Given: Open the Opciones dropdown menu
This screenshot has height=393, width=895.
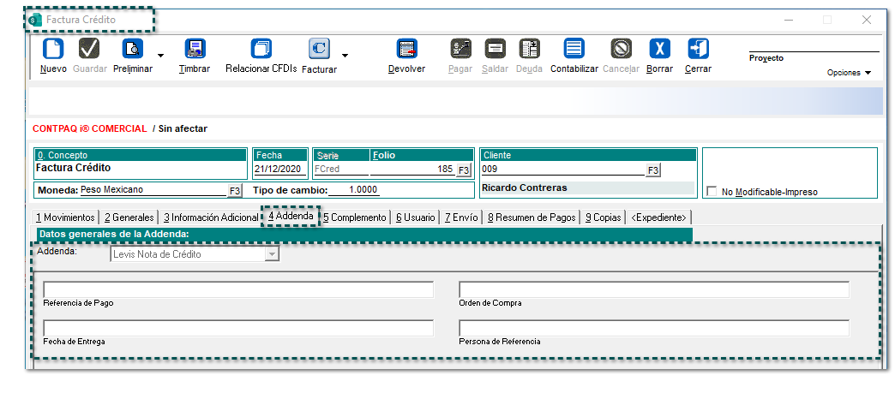Looking at the screenshot, I should (848, 73).
